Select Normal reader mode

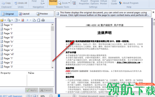point(53,2)
